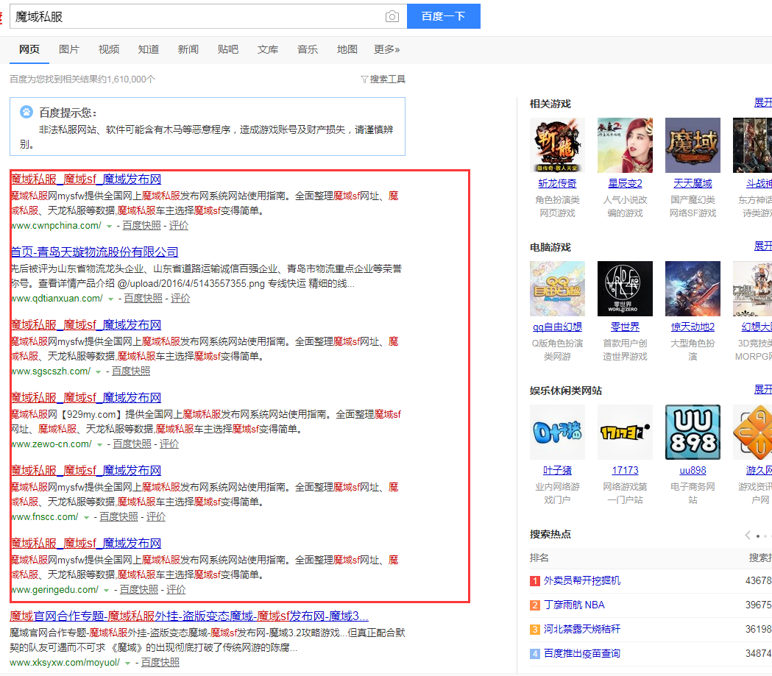Click the 斩龙传奇 game thumbnail
Screen dimensions: 772x676
pyautogui.click(x=557, y=145)
